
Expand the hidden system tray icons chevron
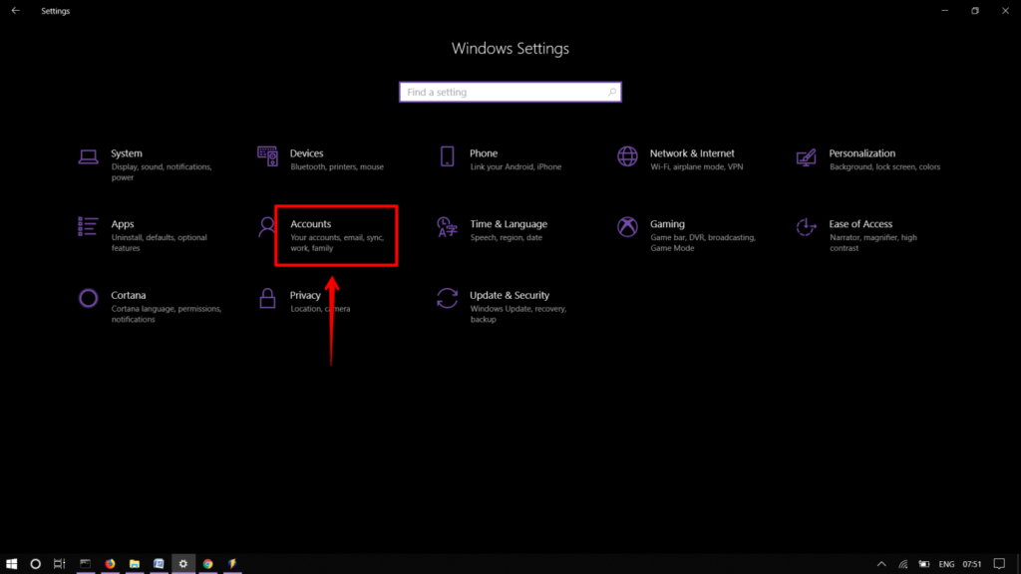(881, 564)
